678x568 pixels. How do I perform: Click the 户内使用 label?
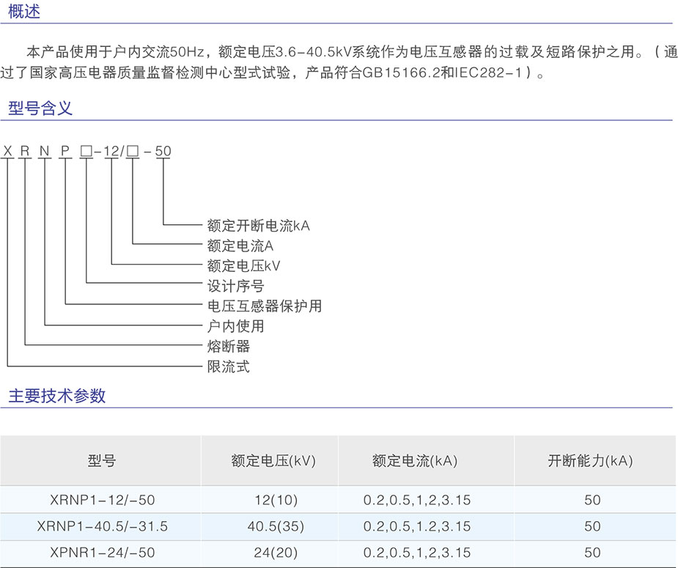tap(236, 325)
